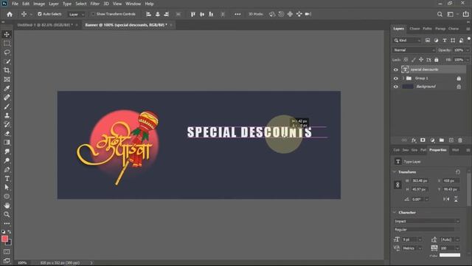Click the Width input field in Transform
This screenshot has width=472, height=266.
pyautogui.click(x=420, y=180)
